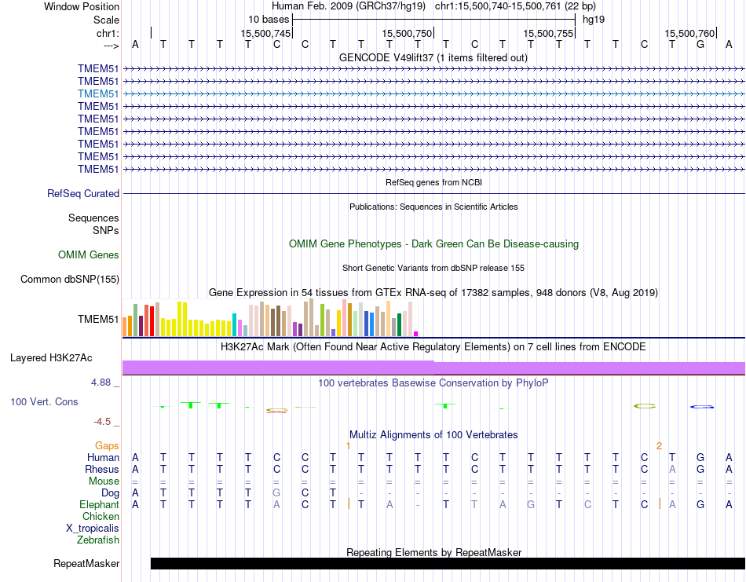Select the Common dbSNP(155) track label
746x582 pixels.
click(69, 280)
